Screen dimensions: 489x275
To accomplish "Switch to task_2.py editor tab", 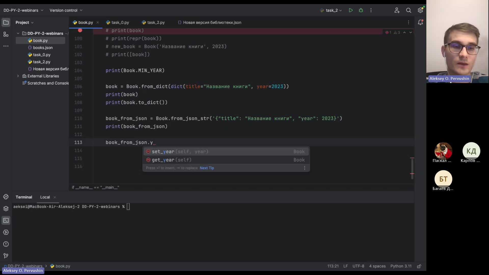I will point(153,22).
